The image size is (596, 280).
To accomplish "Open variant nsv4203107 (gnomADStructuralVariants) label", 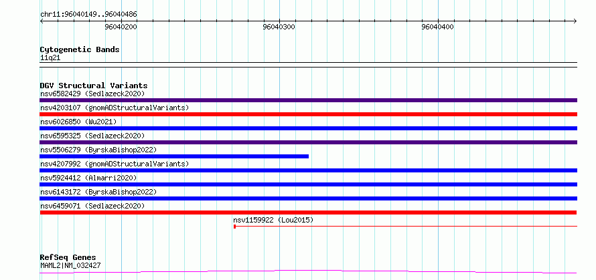I will pos(115,108).
